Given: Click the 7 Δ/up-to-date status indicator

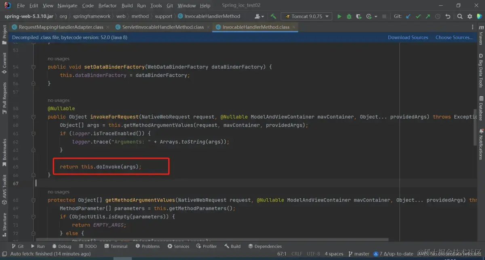Looking at the screenshot, I should tap(393, 254).
